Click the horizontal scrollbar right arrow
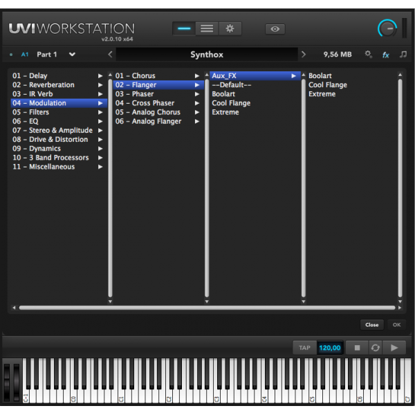Image resolution: width=415 pixels, height=415 pixels. [x=400, y=308]
